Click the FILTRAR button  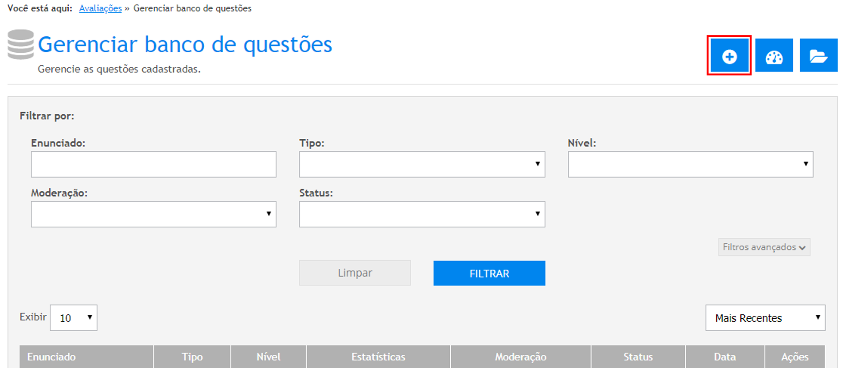(489, 273)
